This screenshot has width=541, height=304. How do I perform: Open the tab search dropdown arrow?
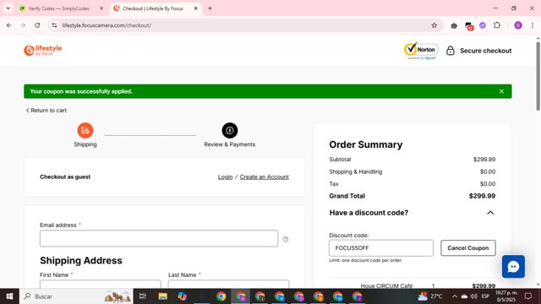point(8,8)
